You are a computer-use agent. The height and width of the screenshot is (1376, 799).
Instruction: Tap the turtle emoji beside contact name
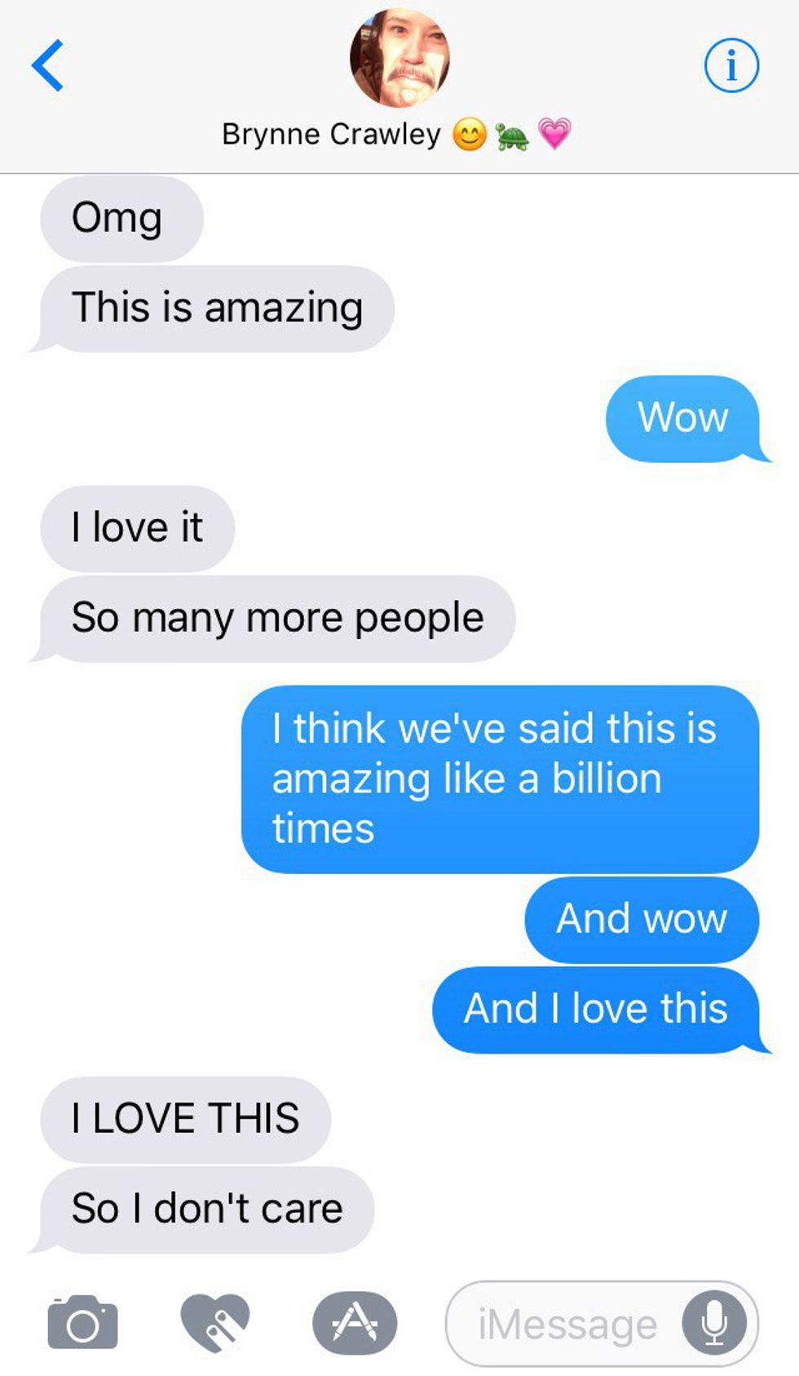(512, 135)
